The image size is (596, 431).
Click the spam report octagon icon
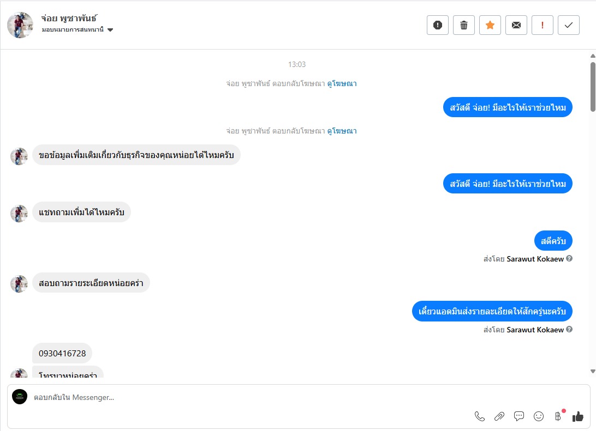click(438, 25)
